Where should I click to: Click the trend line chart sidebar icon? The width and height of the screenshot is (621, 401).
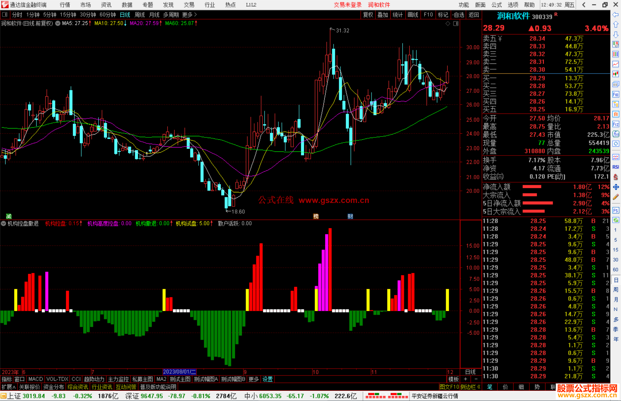(616, 64)
